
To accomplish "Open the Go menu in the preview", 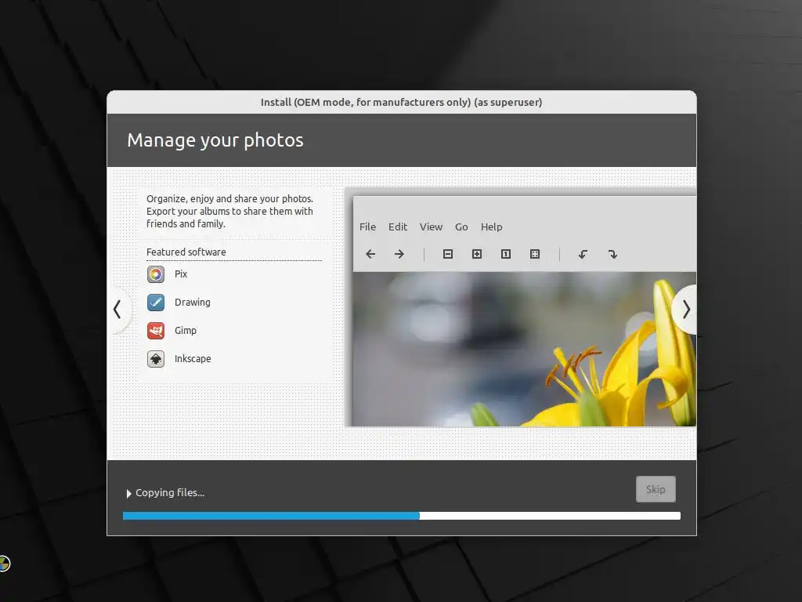I will 461,227.
